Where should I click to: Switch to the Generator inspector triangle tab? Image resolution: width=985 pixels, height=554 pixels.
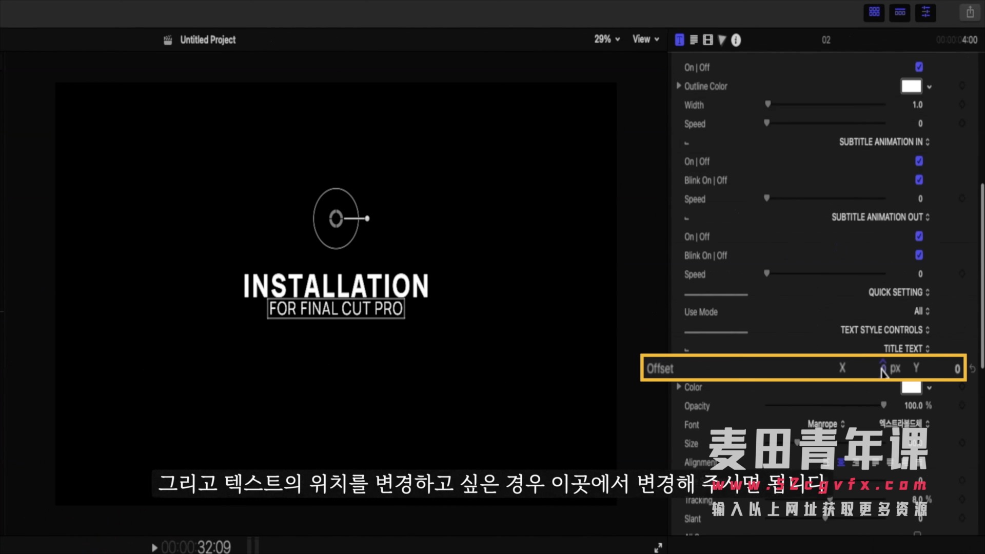[x=722, y=40]
